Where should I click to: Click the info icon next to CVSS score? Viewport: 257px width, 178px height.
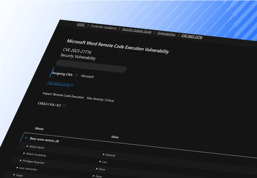click(64, 106)
